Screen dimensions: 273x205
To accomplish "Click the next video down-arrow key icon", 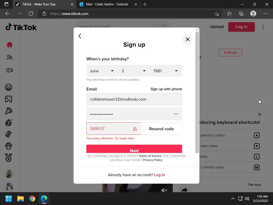I will 257,146.
